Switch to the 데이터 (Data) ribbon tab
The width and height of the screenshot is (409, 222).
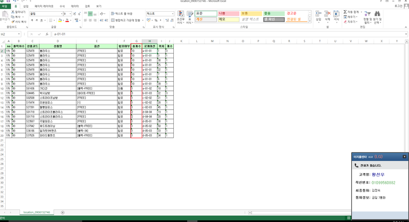coord(75,6)
